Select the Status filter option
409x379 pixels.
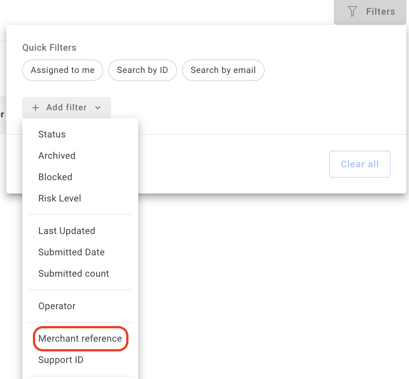coord(52,134)
